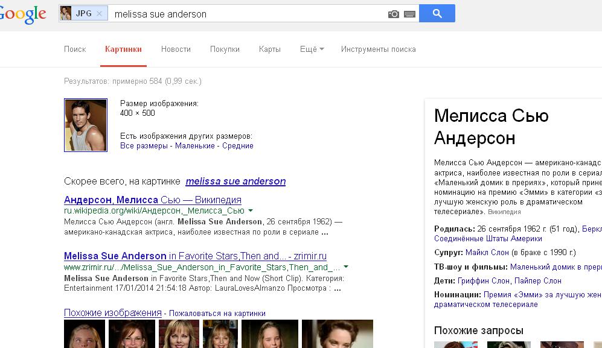
Task: Open the second Похожие запросы thumbnail
Action: (x=508, y=344)
